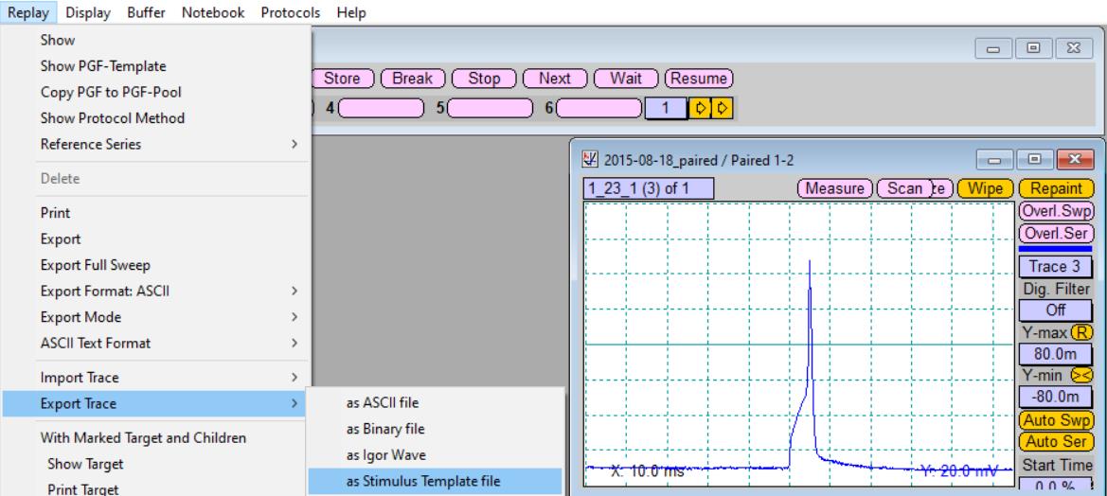1107x496 pixels.
Task: Expand the Export Format: ASCII submenu
Action: [x=156, y=291]
